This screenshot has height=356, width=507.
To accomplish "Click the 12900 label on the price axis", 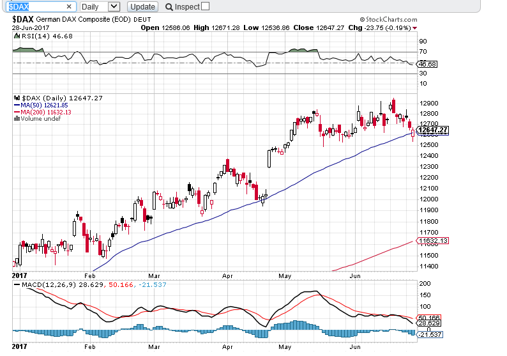I will tap(429, 104).
